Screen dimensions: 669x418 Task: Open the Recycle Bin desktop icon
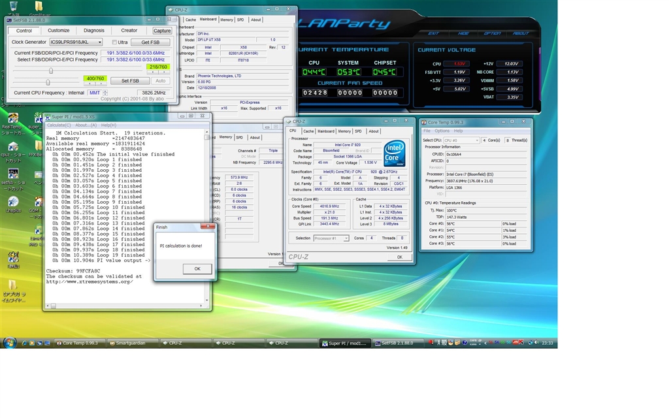click(x=14, y=7)
